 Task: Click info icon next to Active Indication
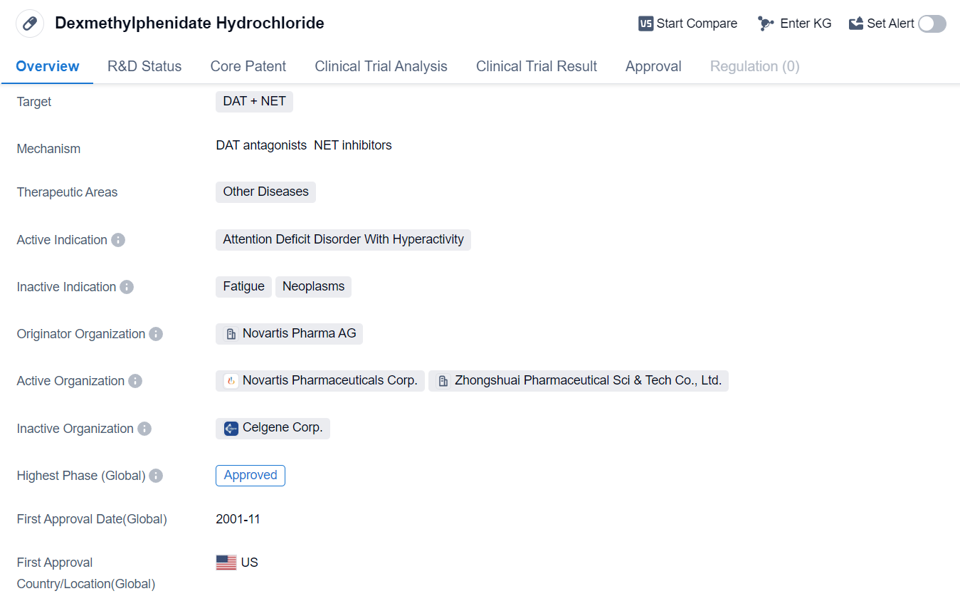click(x=118, y=240)
